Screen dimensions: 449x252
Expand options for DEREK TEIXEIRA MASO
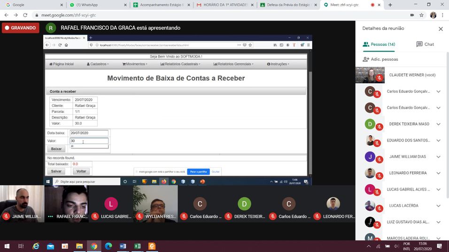pyautogui.click(x=438, y=124)
